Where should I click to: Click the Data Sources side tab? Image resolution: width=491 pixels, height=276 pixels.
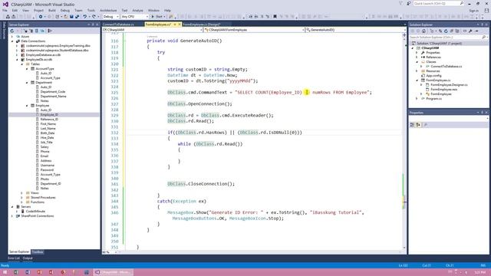coord(4,31)
